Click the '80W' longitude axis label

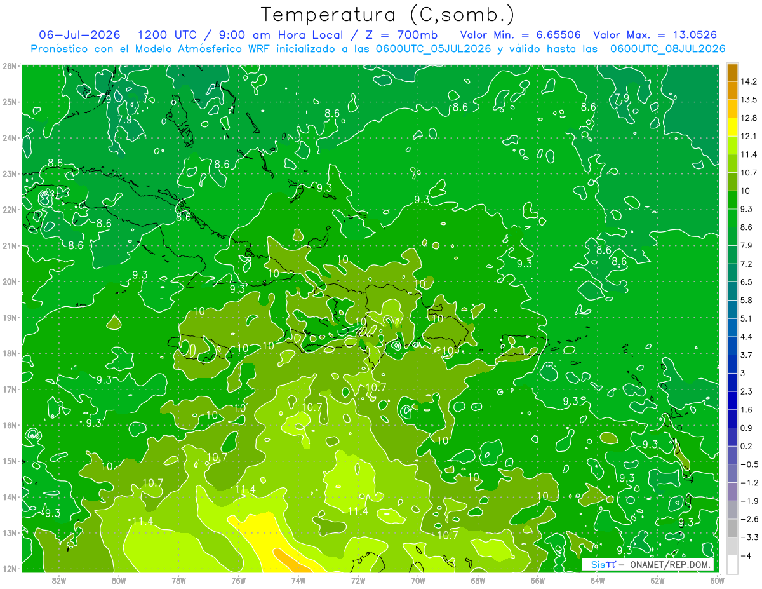119,580
